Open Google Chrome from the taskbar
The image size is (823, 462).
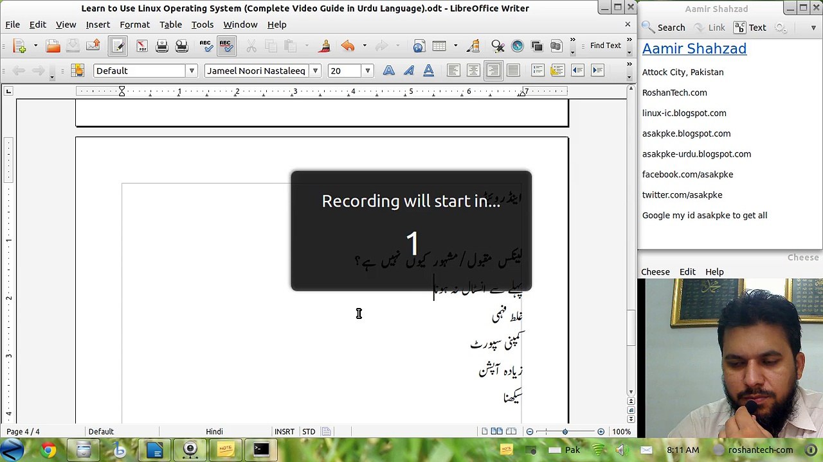point(48,450)
